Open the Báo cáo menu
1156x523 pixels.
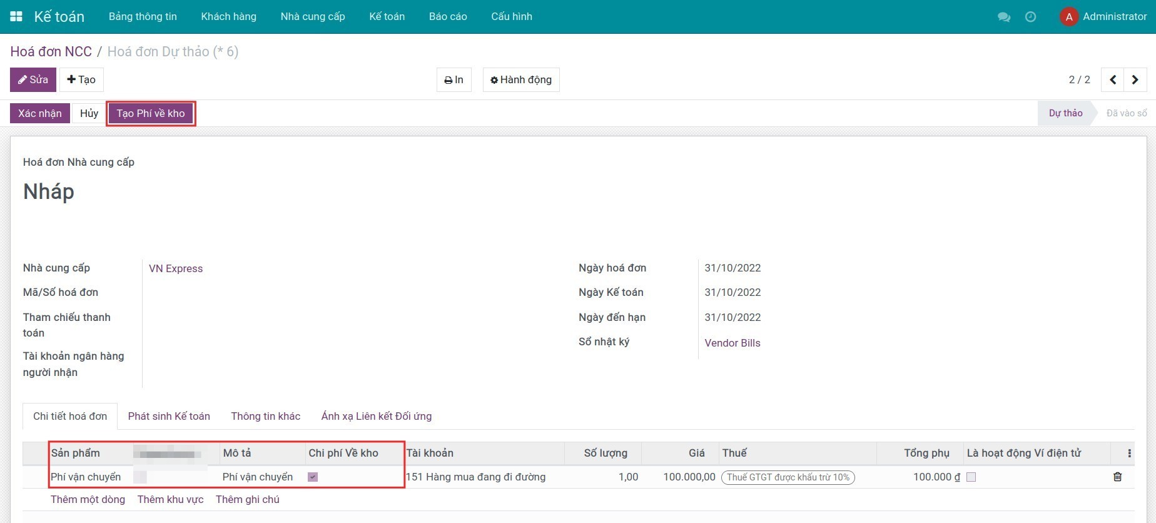(x=447, y=17)
